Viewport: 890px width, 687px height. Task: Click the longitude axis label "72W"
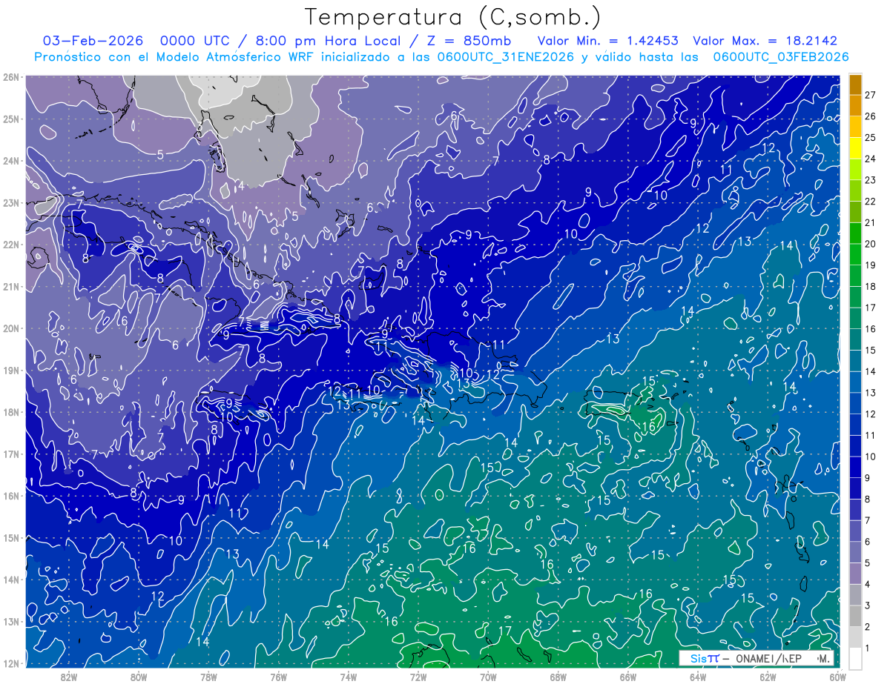[418, 677]
